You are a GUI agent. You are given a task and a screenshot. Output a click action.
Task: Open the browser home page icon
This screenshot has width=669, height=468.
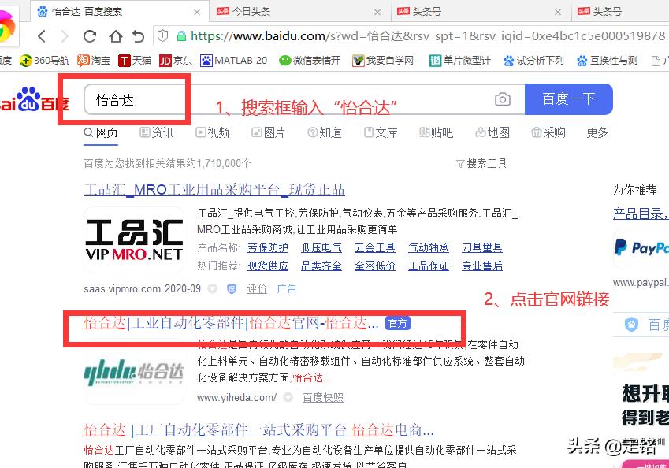tap(115, 36)
